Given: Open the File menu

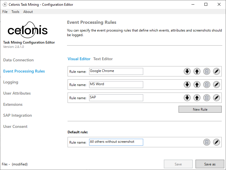Looking at the screenshot, I should pyautogui.click(x=5, y=12).
